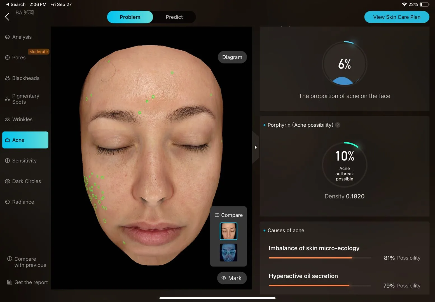Toggle the Mark eye visibility button
This screenshot has width=435, height=302.
coord(232,278)
